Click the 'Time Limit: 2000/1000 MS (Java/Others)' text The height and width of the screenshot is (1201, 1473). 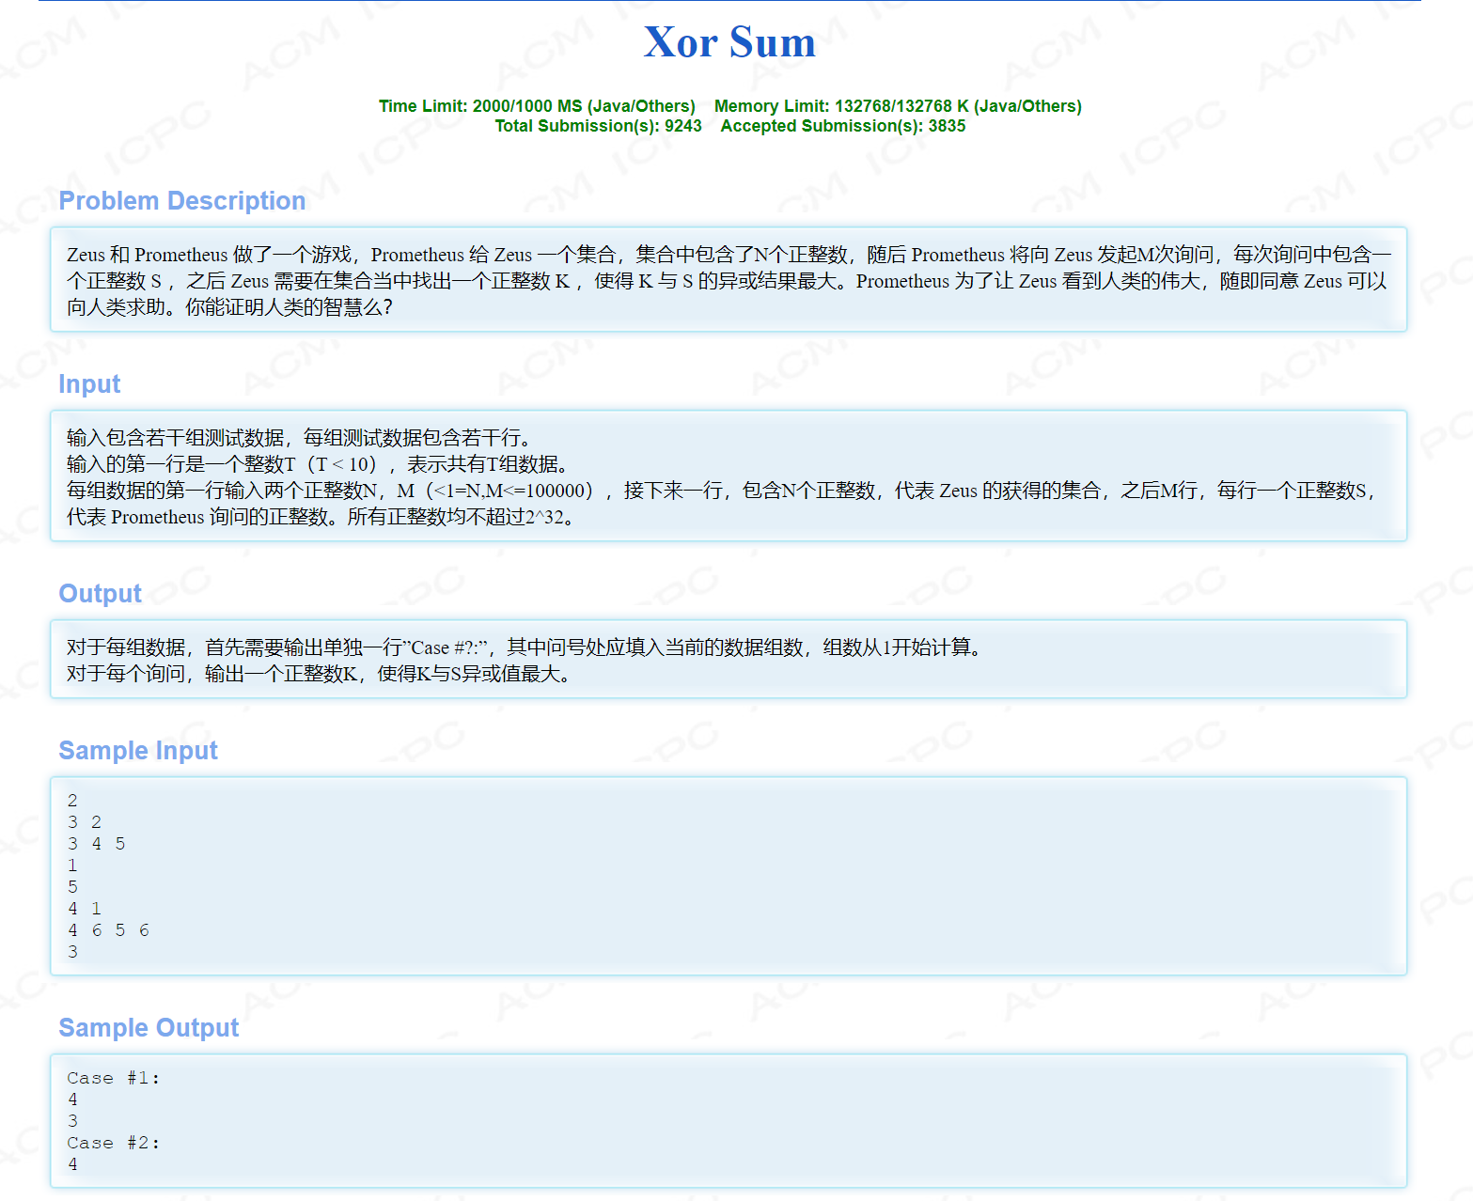[537, 106]
